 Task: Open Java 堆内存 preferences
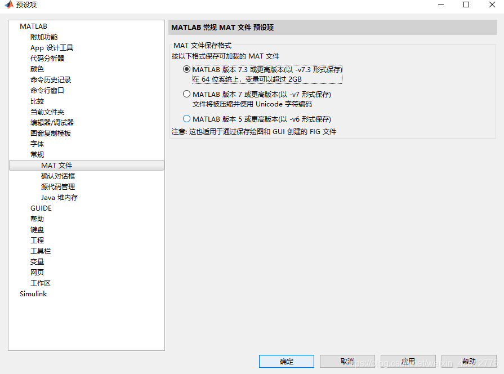coord(60,198)
